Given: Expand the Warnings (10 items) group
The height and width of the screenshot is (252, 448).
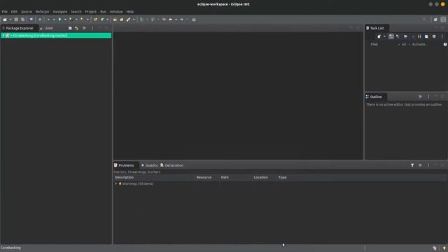Looking at the screenshot, I should pos(116,183).
